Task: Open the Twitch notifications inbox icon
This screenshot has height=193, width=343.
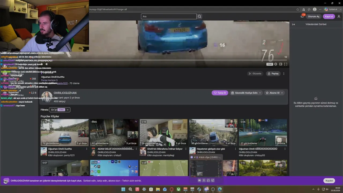Action: (302, 16)
